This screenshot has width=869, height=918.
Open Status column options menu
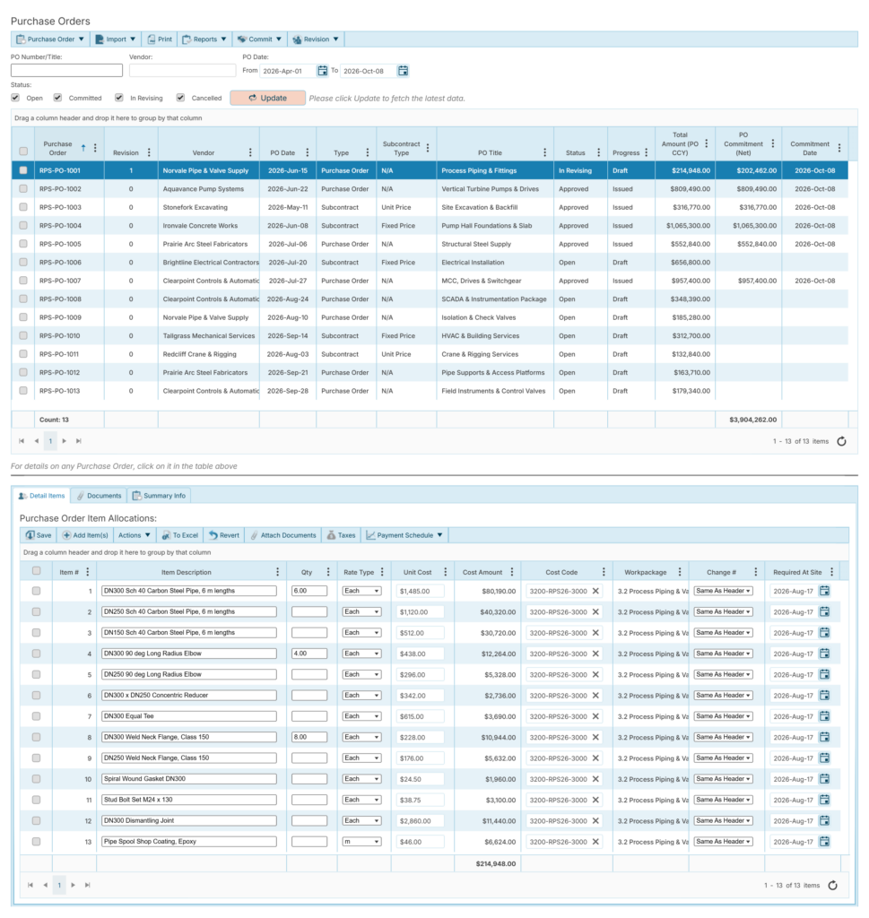pos(598,152)
